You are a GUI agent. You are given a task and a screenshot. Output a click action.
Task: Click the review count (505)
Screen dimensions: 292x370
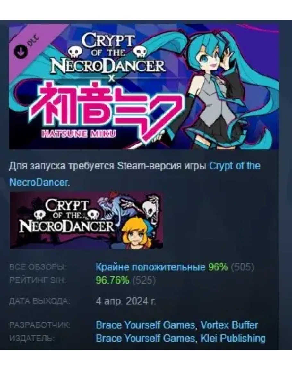tap(242, 267)
